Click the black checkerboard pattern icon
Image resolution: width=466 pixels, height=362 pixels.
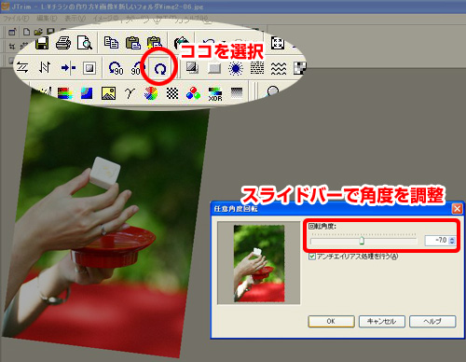(172, 93)
